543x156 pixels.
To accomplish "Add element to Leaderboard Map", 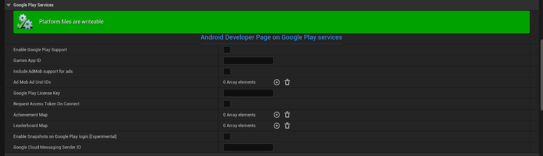I will [277, 125].
